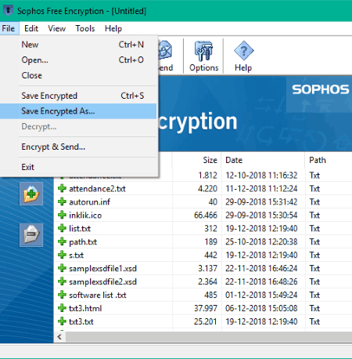Click the plus icon beside path.txt
The image size is (352, 359).
(x=62, y=241)
